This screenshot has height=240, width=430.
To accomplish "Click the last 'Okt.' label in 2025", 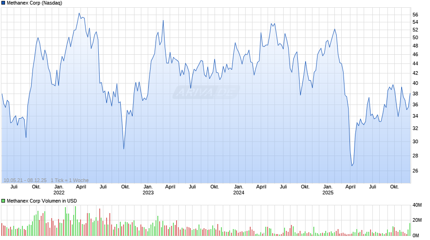I will [x=394, y=187].
